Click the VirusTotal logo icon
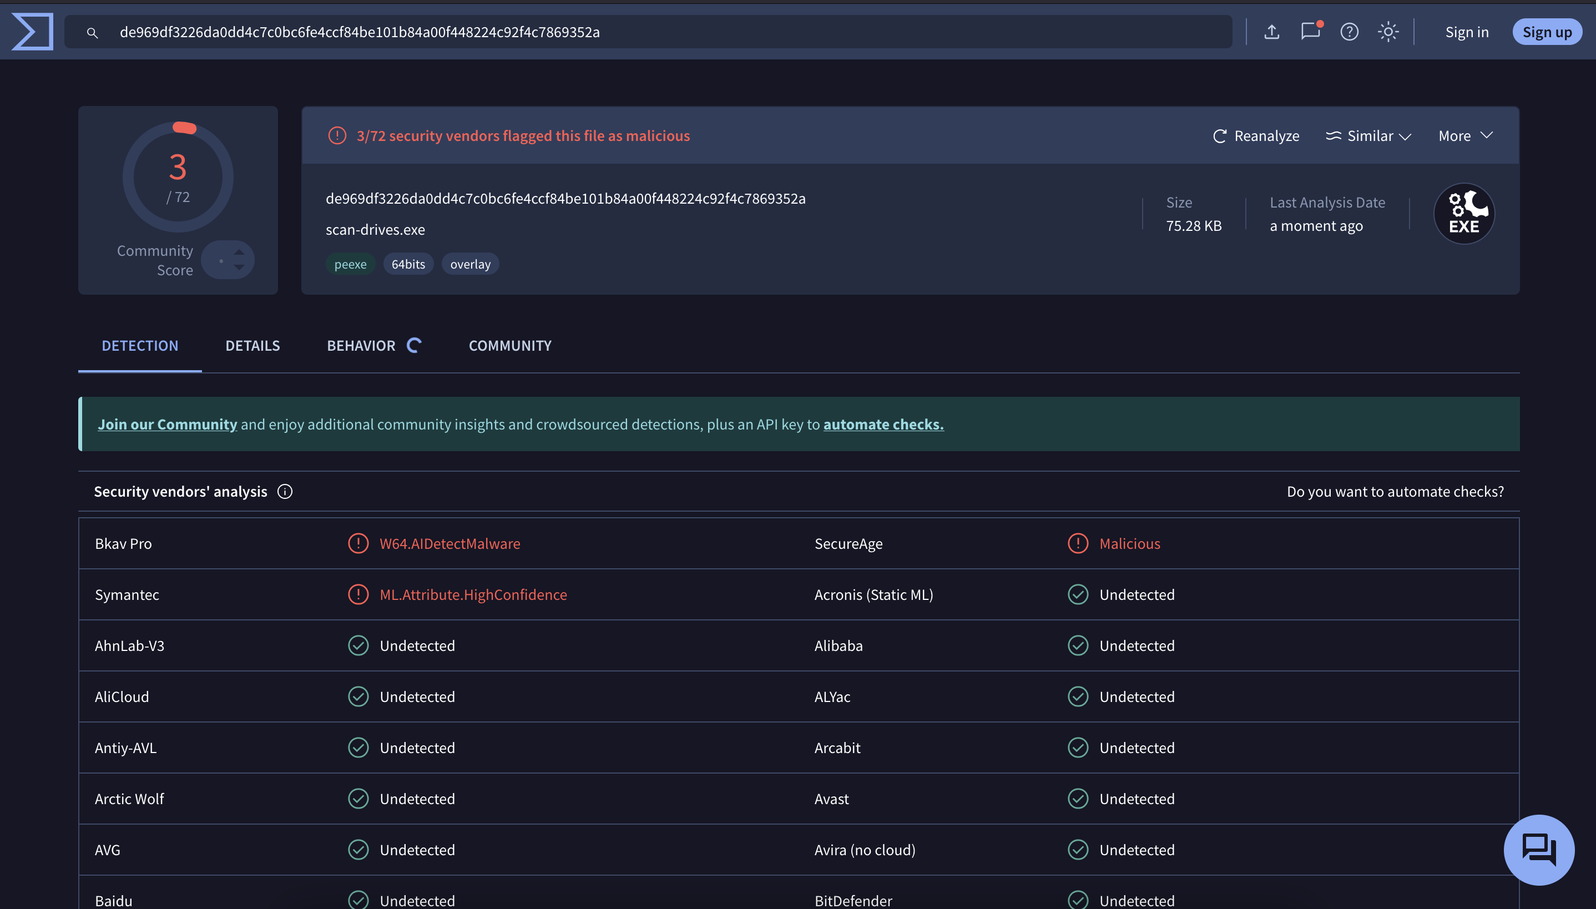This screenshot has width=1596, height=909. [x=32, y=32]
